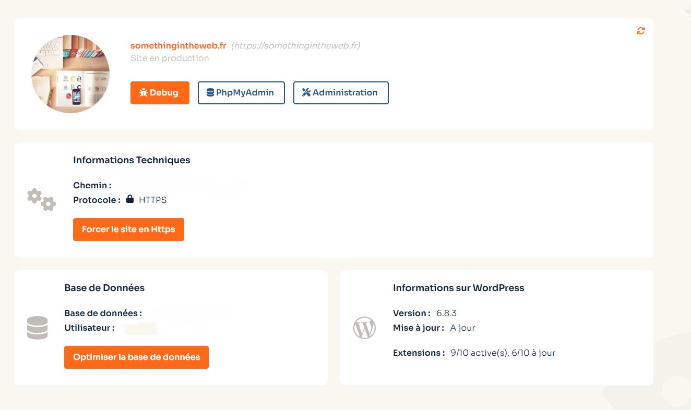
Task: Click the gears icon beside Informations Techniques
Action: pos(41,199)
